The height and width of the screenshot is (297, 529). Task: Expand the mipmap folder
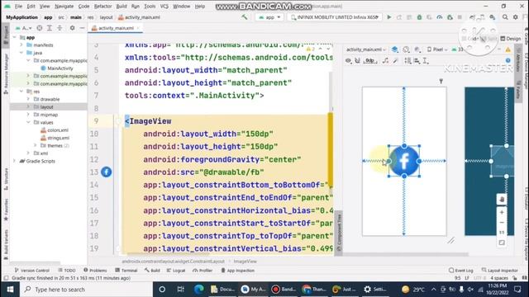tap(28, 115)
